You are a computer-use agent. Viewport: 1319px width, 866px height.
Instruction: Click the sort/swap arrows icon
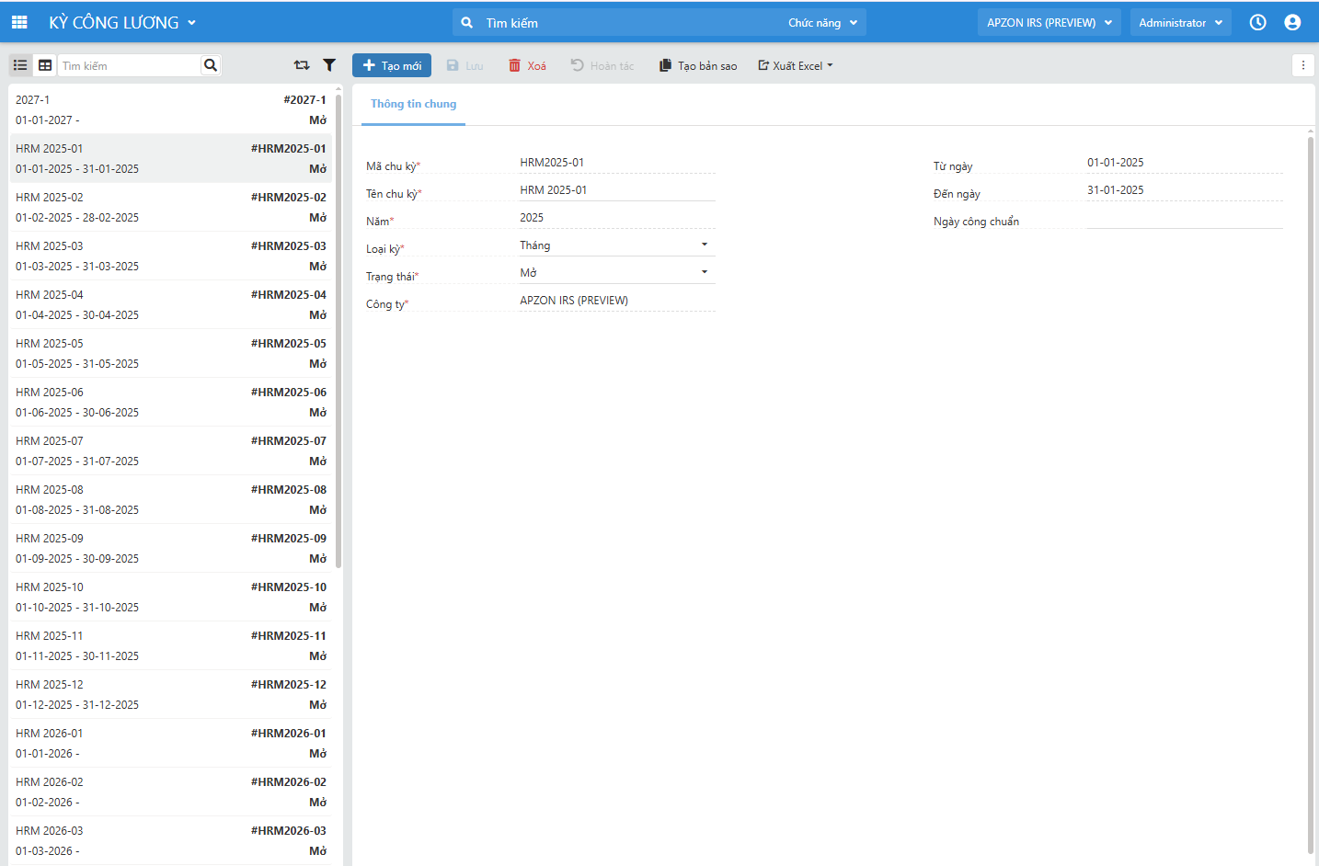[x=302, y=65]
